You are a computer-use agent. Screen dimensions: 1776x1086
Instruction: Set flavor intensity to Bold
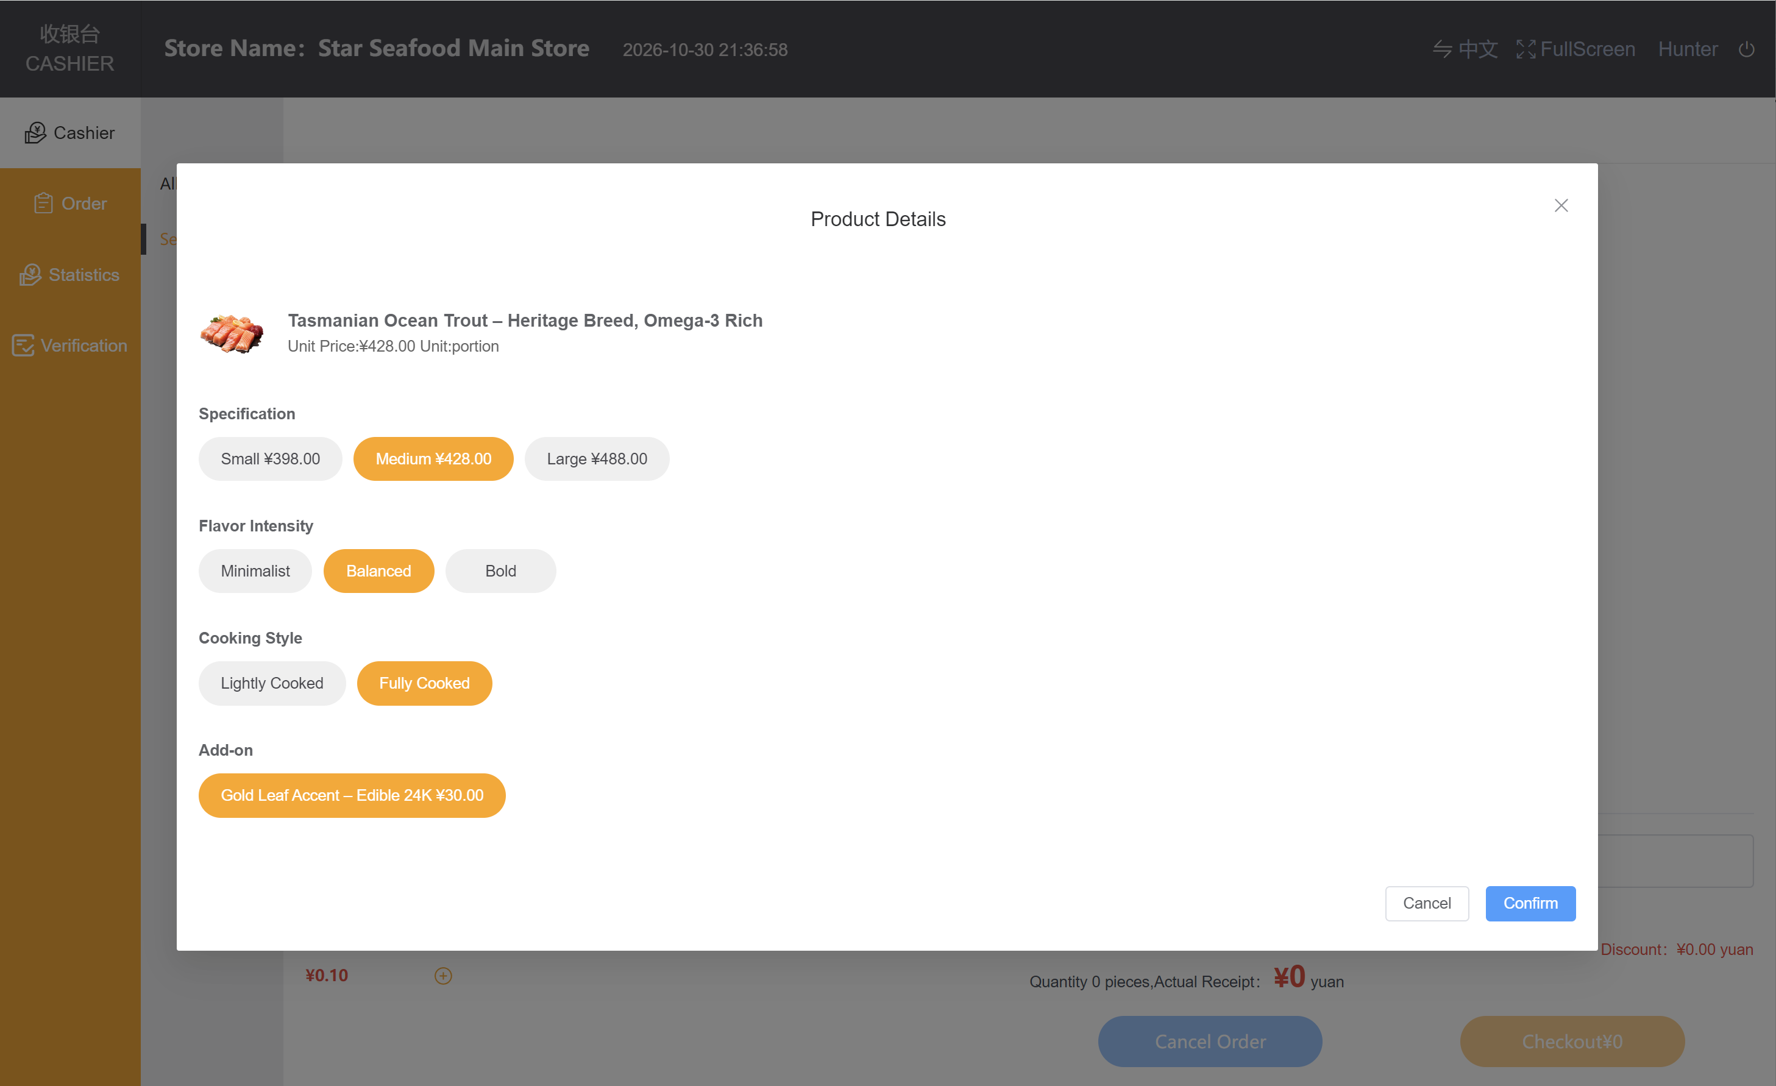tap(500, 571)
